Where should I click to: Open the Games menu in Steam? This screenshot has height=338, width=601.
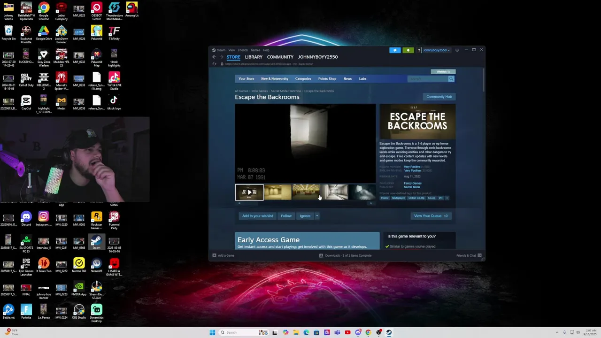point(255,50)
